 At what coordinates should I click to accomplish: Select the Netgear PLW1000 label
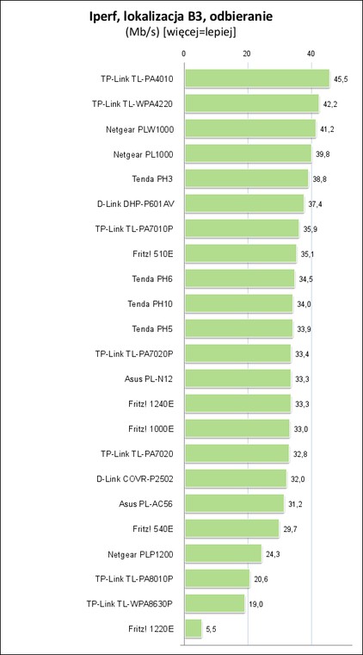139,129
